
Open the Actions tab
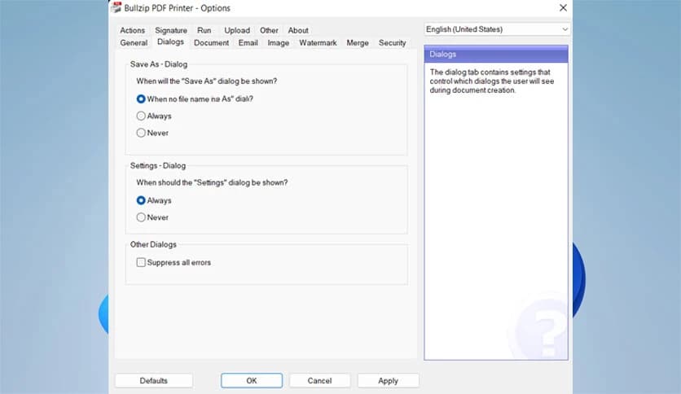tap(133, 30)
